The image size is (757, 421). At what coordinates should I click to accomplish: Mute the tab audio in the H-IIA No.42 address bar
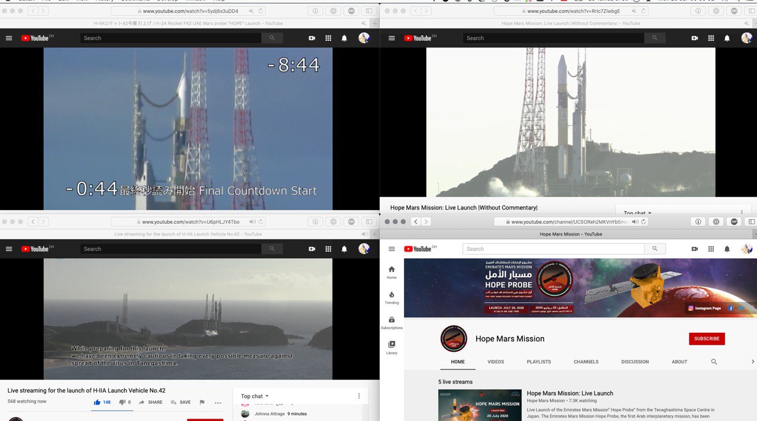253,221
